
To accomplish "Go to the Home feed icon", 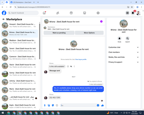I will (44, 13).
